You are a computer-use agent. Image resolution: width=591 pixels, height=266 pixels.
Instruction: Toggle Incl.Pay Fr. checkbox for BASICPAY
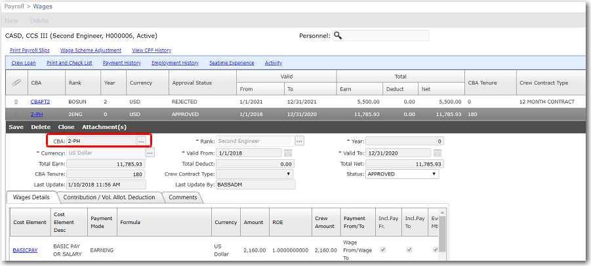tap(384, 250)
